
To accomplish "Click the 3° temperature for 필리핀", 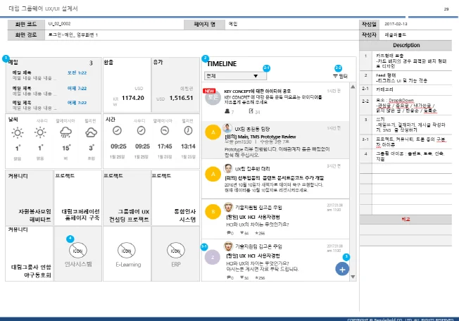I will [x=92, y=148].
